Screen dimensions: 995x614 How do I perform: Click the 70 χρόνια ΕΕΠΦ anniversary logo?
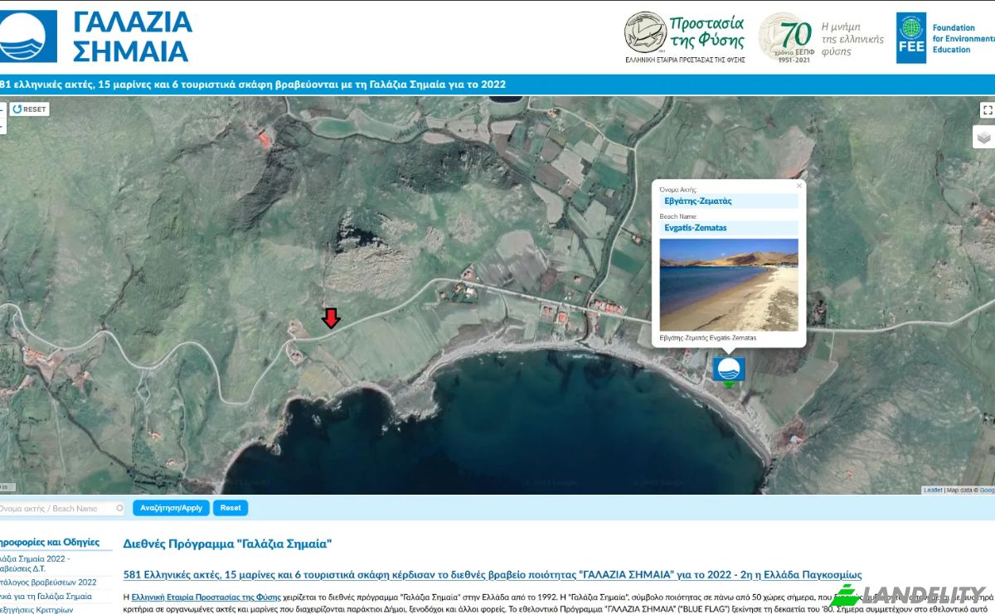(822, 38)
